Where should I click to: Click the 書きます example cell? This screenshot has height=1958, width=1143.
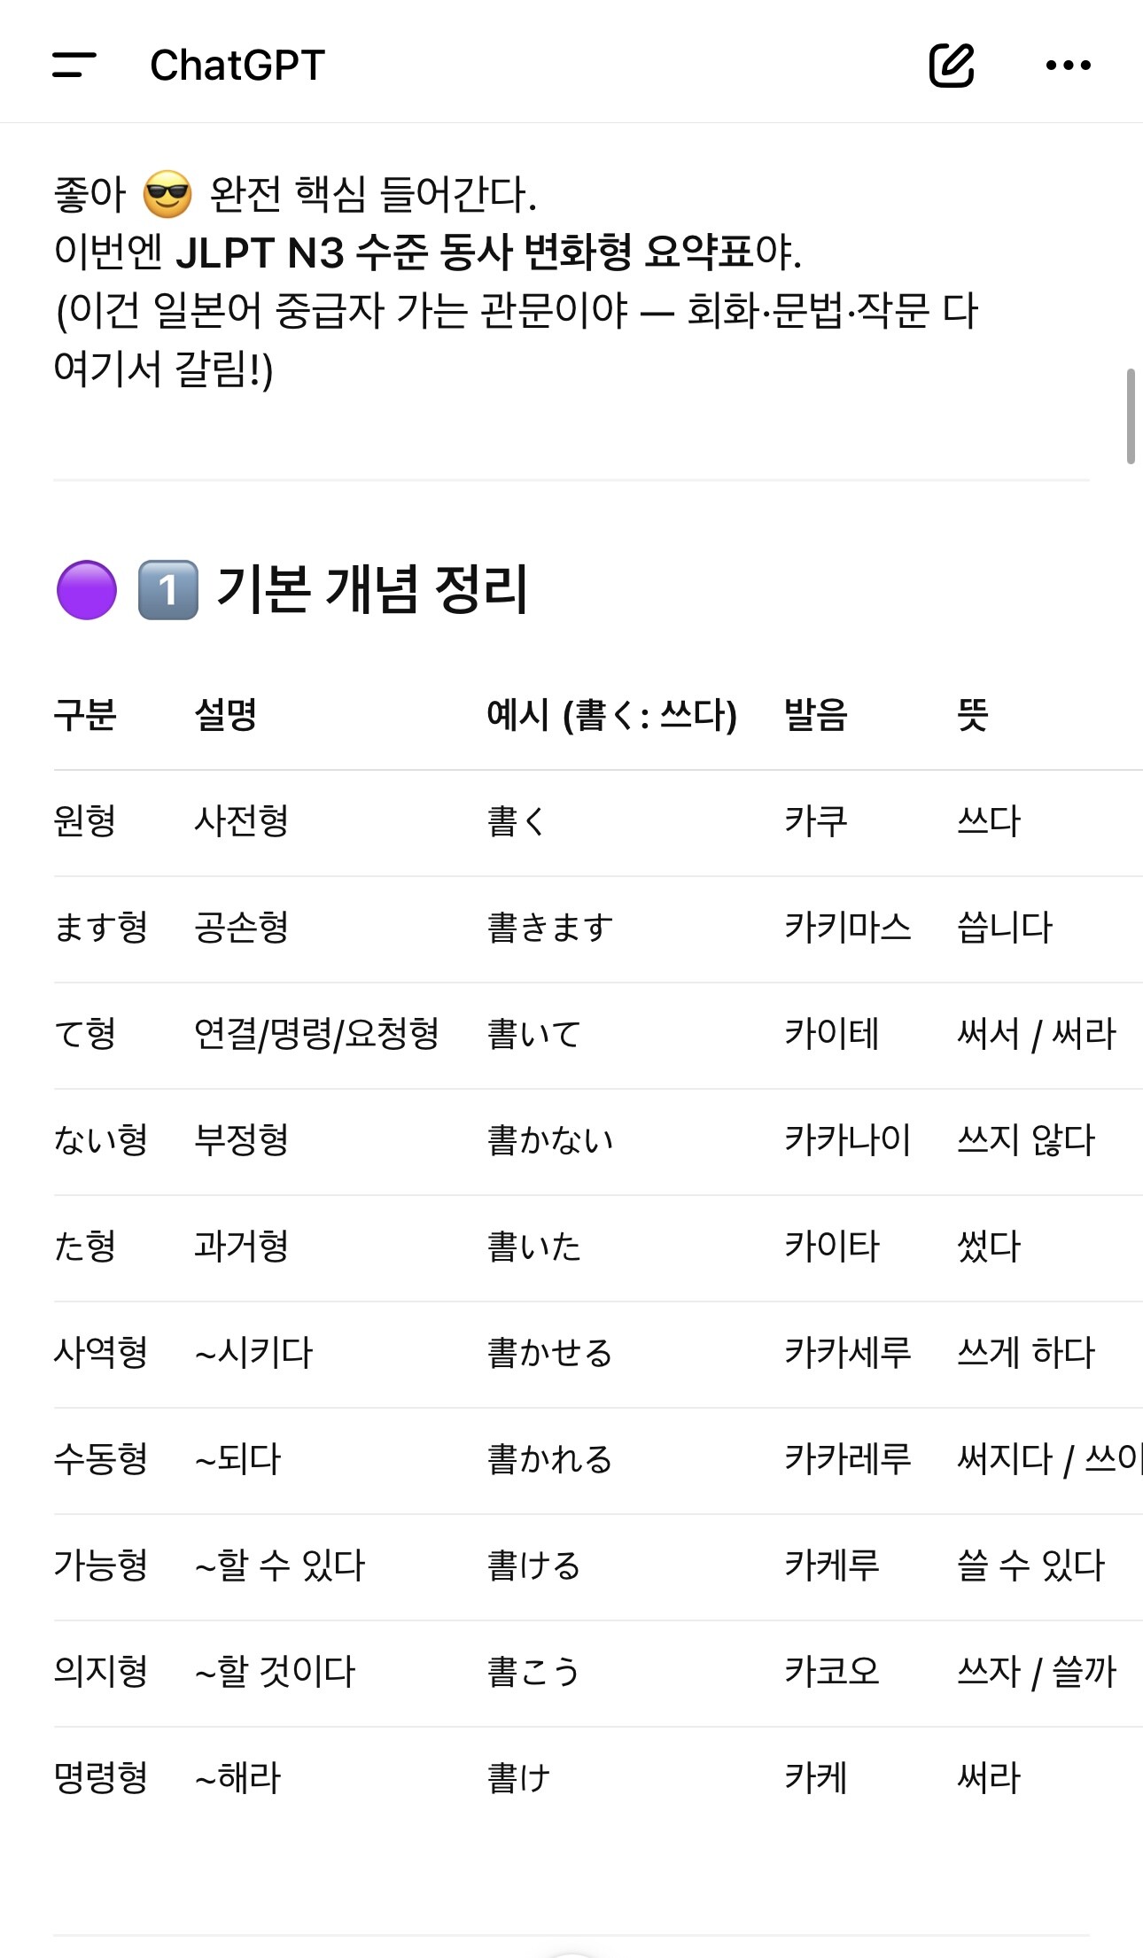click(550, 928)
